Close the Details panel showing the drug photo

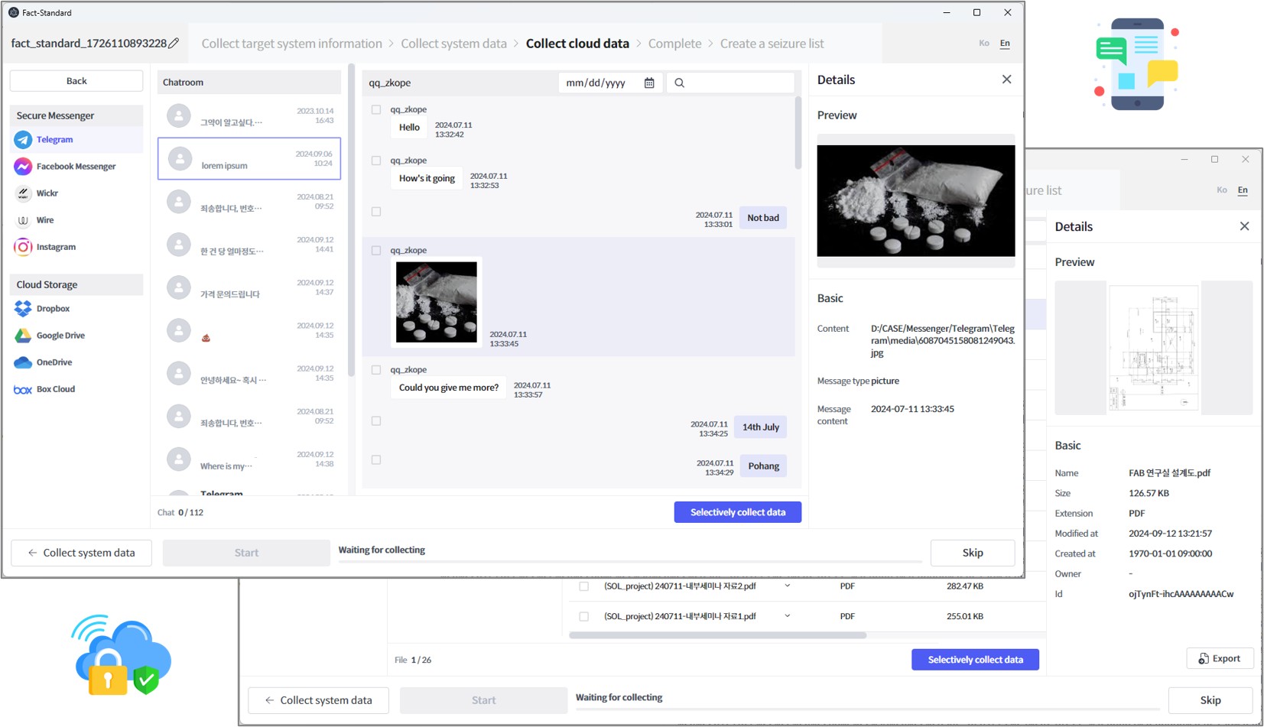1006,80
